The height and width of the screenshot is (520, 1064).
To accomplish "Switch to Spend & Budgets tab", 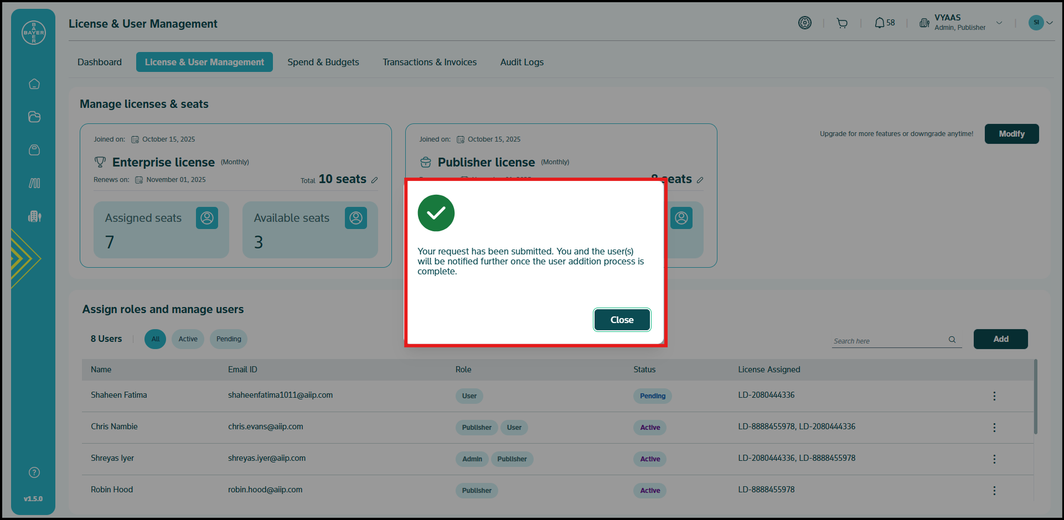I will click(x=323, y=62).
